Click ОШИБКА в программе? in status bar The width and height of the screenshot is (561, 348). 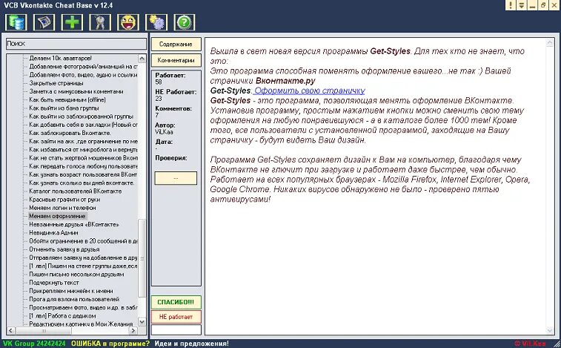click(110, 344)
